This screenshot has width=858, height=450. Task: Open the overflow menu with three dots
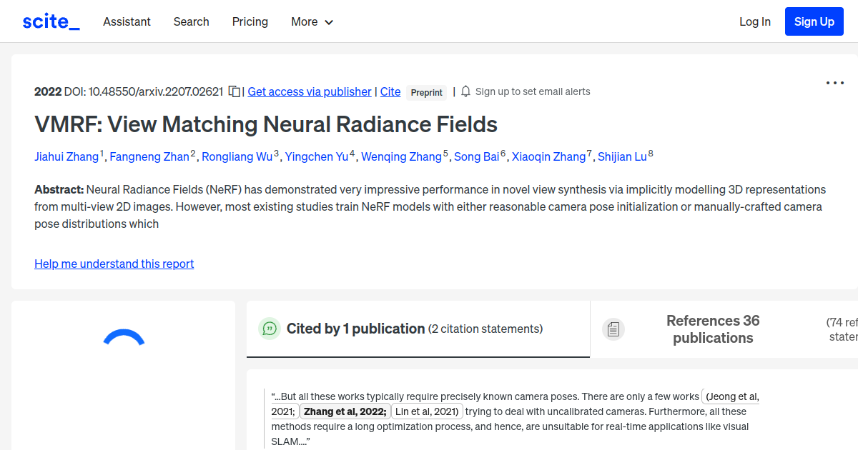pyautogui.click(x=834, y=83)
